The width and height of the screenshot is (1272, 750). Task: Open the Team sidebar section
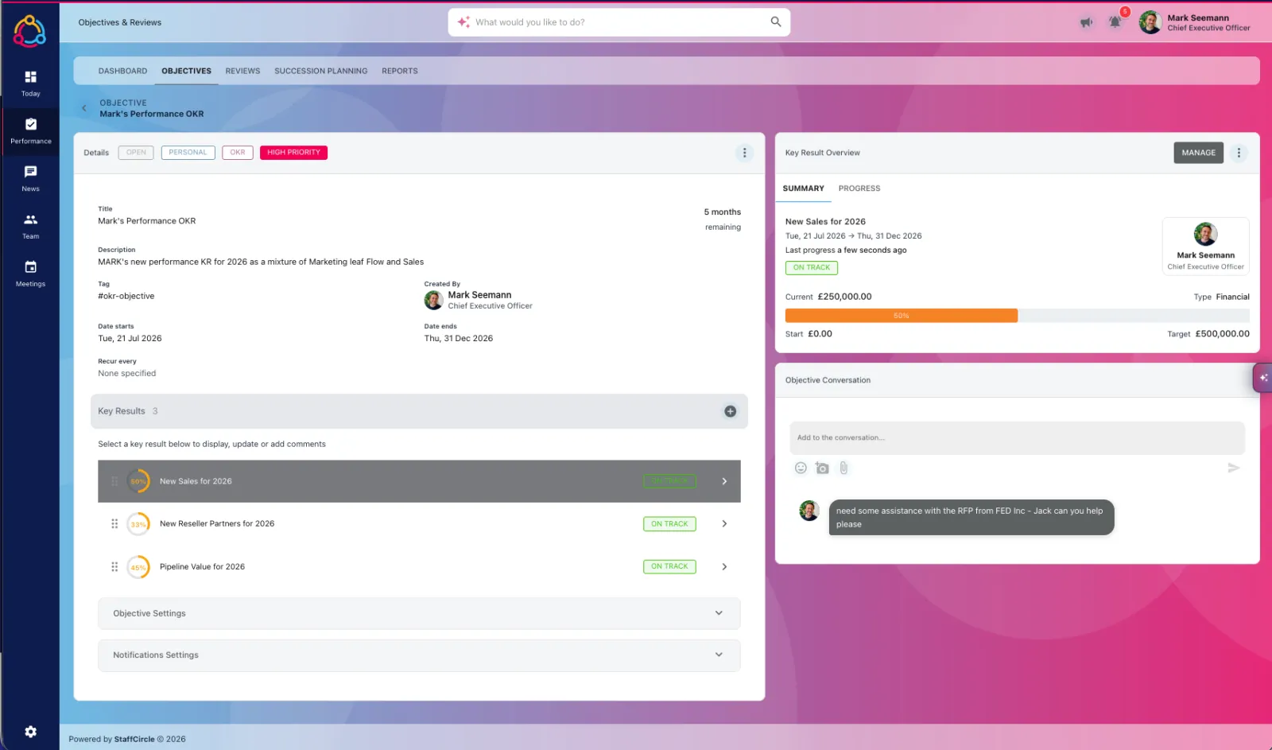(x=30, y=226)
